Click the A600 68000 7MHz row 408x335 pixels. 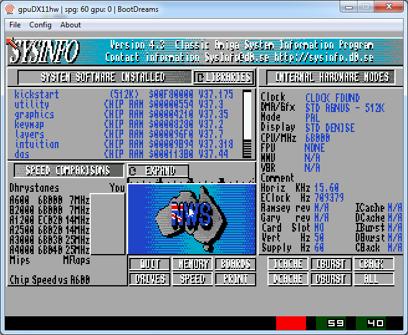click(x=49, y=200)
